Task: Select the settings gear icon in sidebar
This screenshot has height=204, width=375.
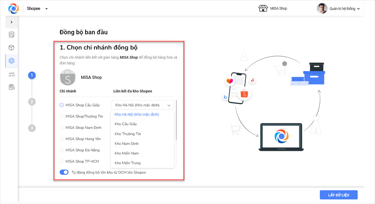Action: tap(12, 61)
